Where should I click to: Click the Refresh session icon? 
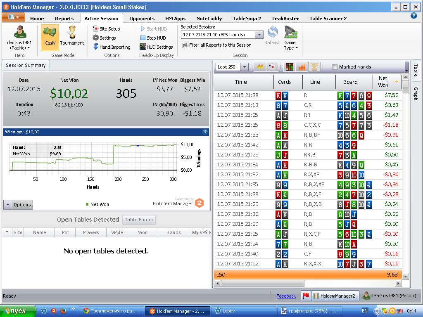(273, 35)
